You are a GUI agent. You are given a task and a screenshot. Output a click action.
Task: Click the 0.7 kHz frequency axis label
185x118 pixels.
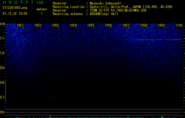(x=2, y=97)
